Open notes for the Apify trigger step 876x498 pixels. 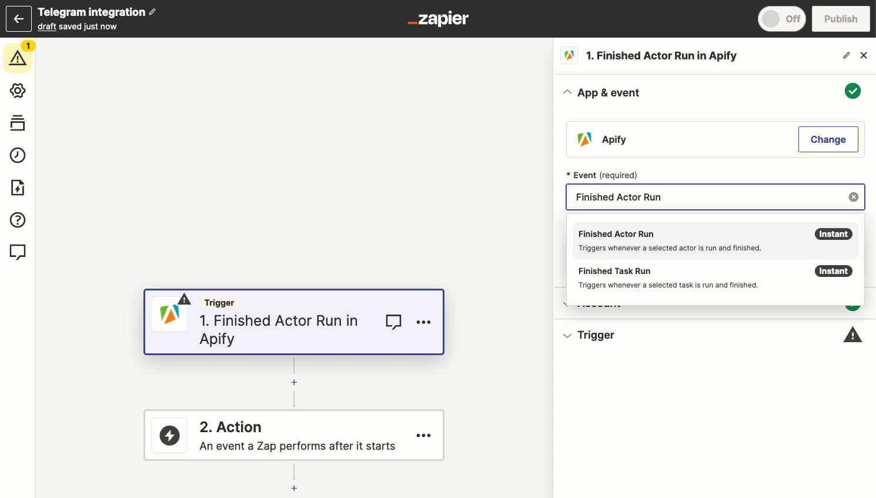pyautogui.click(x=393, y=322)
